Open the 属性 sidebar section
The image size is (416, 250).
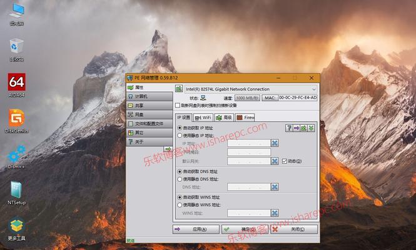click(150, 87)
